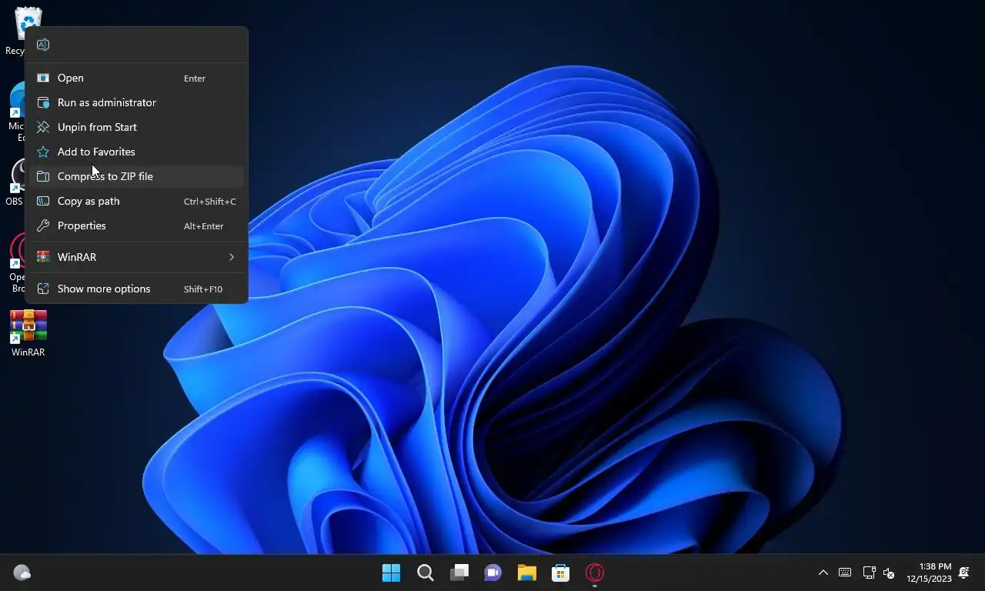Viewport: 985px width, 591px height.
Task: Launch the Chat app from the taskbar
Action: 493,573
